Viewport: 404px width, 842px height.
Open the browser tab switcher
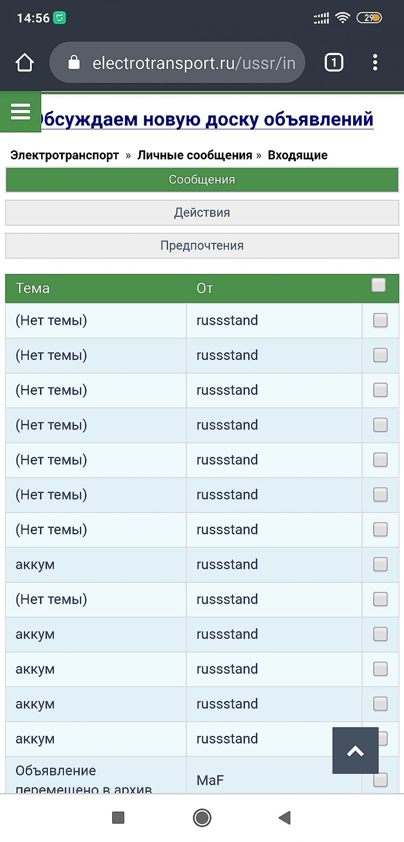point(334,63)
